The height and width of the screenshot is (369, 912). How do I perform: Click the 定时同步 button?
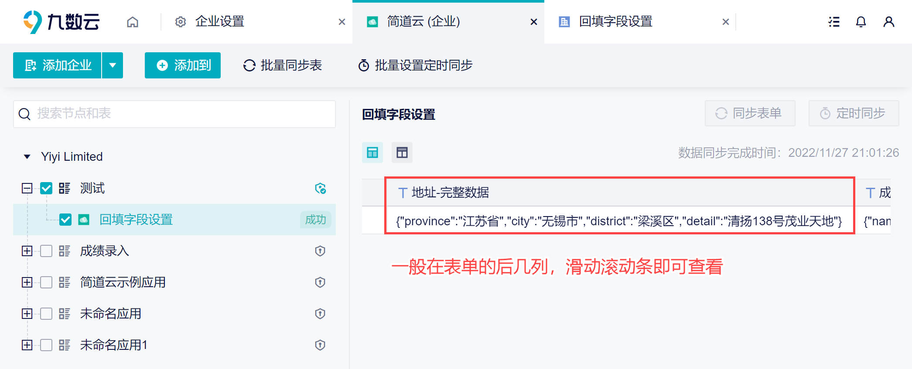click(x=854, y=113)
